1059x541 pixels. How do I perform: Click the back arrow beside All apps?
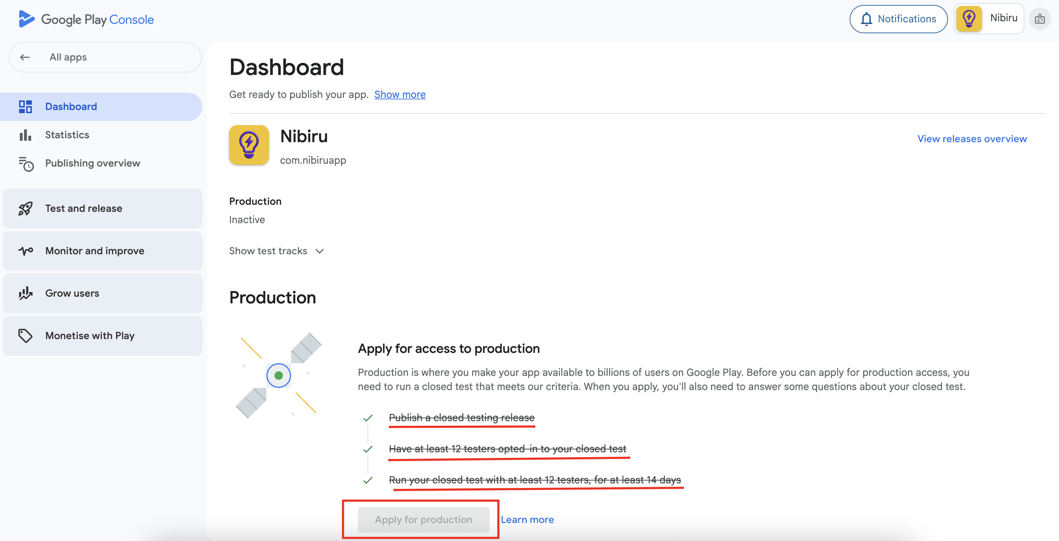coord(25,57)
